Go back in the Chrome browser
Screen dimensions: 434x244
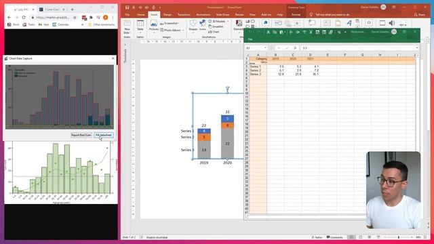point(9,18)
